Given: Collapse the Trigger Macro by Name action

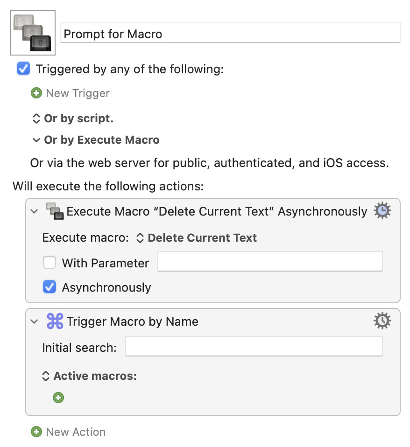Looking at the screenshot, I should click(x=34, y=321).
